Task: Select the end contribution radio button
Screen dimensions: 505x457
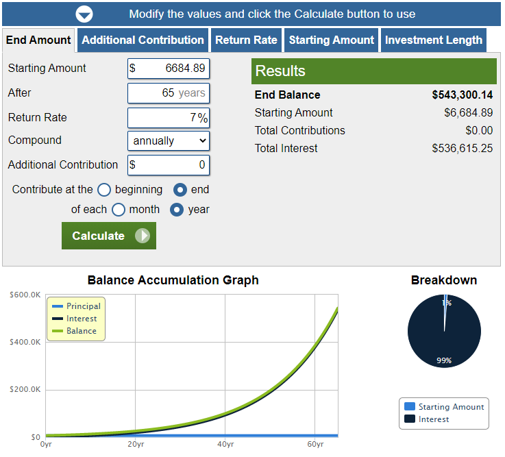Action: tap(180, 190)
